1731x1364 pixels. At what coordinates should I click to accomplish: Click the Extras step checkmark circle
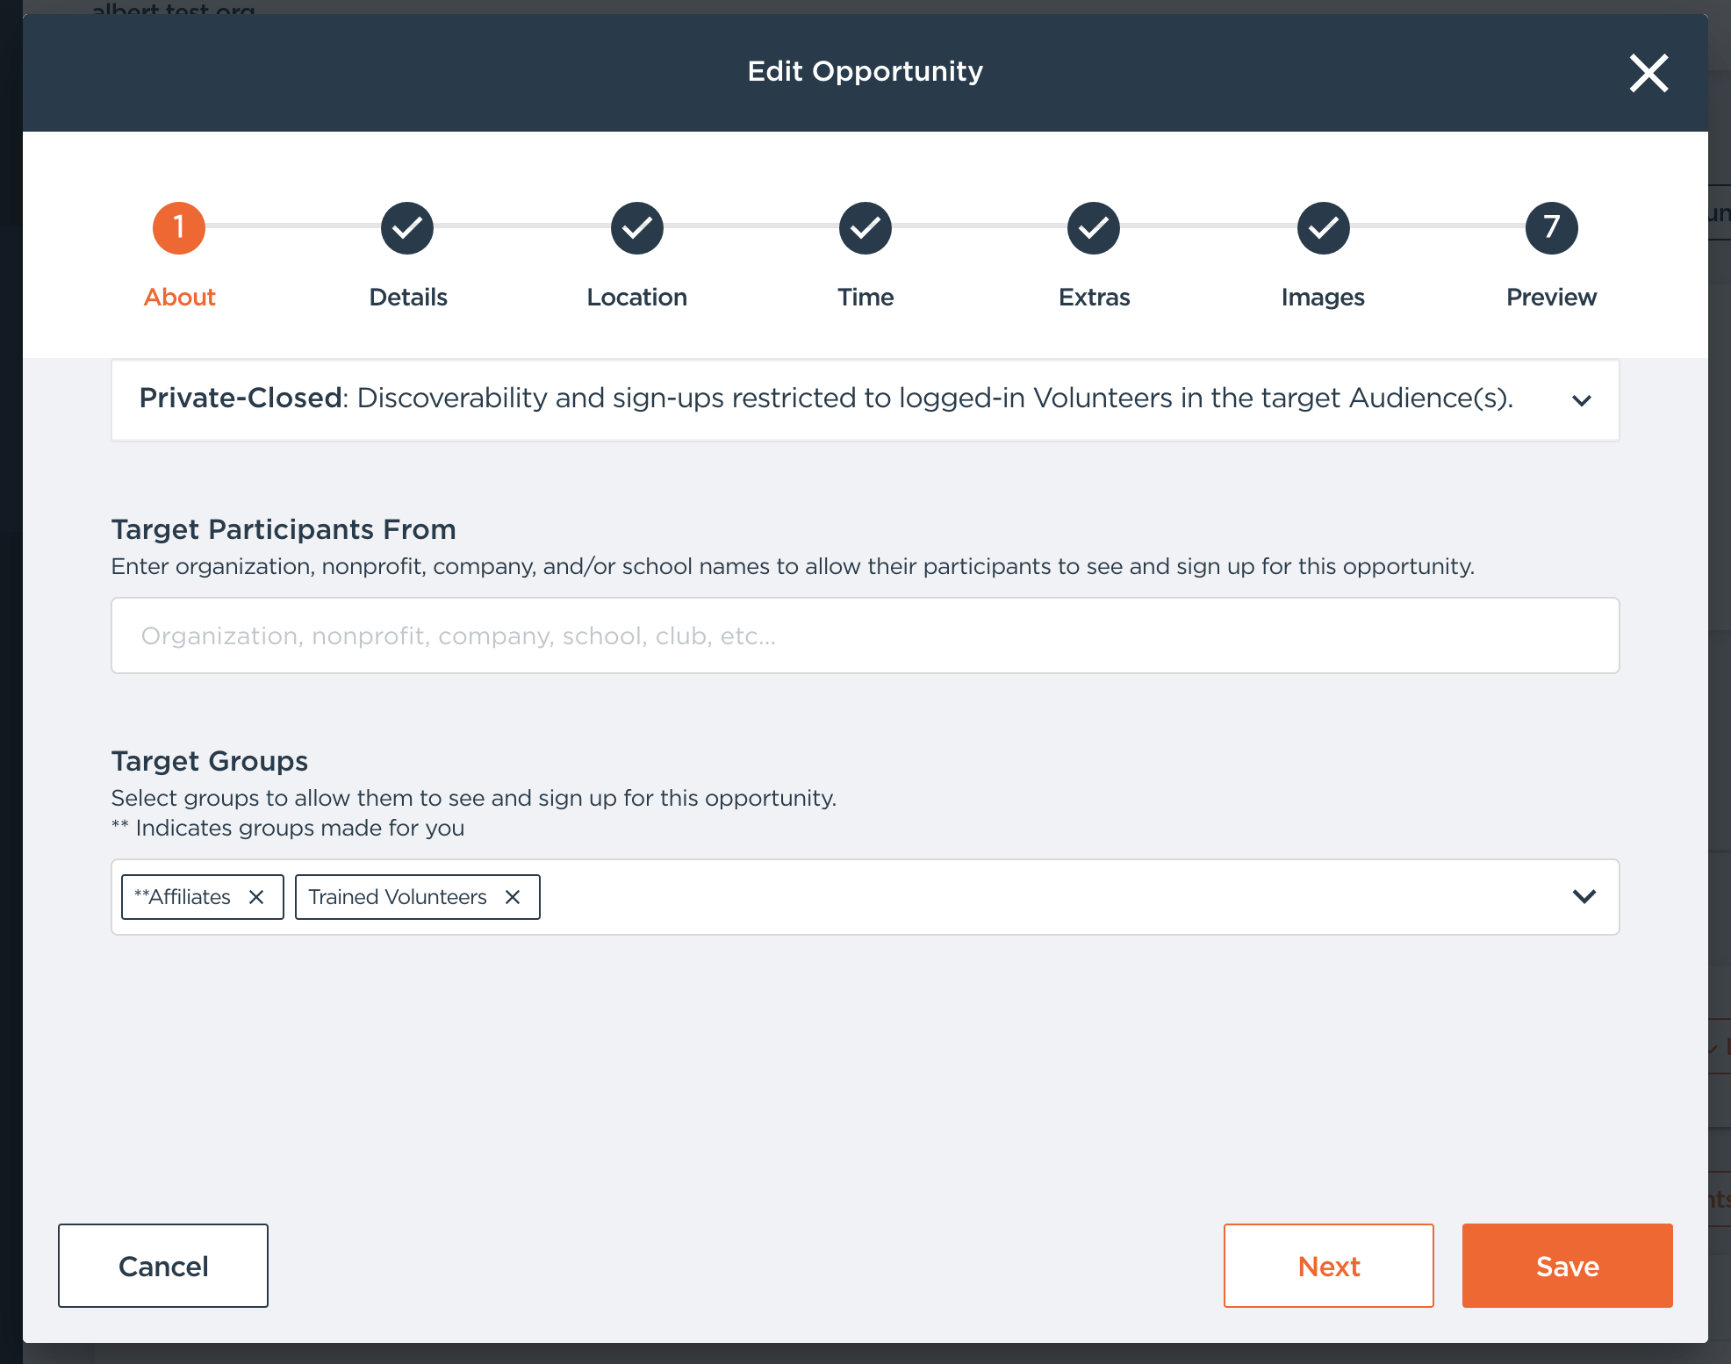(1094, 228)
